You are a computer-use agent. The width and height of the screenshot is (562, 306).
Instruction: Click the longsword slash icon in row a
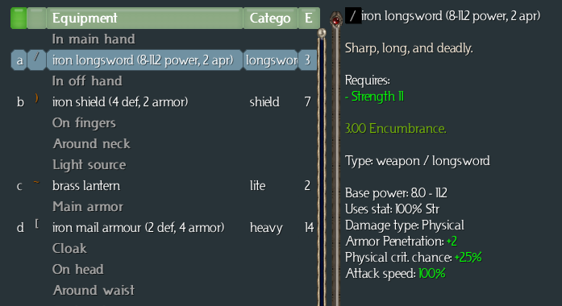[x=36, y=57]
